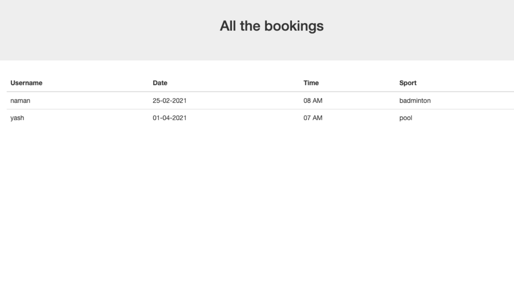This screenshot has width=514, height=284.
Task: Click the Time column header
Action: tap(311, 83)
